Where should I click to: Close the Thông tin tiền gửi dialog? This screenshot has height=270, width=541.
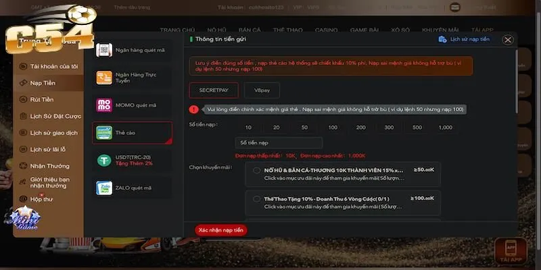tap(508, 40)
